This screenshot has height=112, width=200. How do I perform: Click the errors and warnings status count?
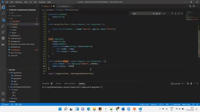19,105
